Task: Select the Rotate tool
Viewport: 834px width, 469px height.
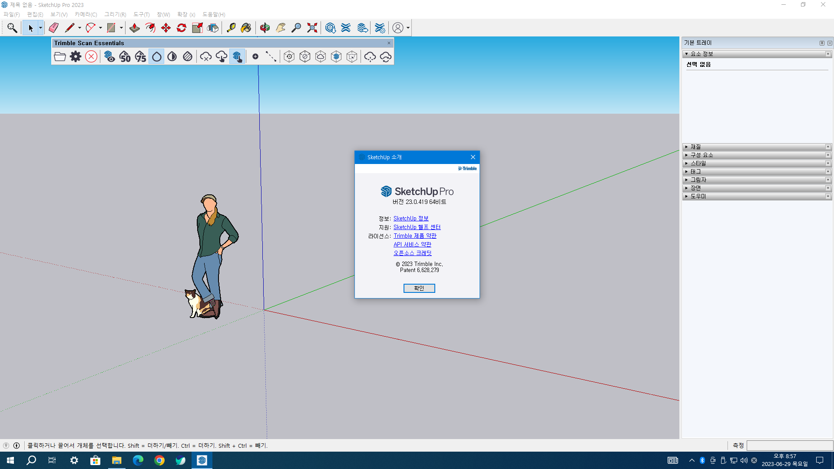Action: 182,28
